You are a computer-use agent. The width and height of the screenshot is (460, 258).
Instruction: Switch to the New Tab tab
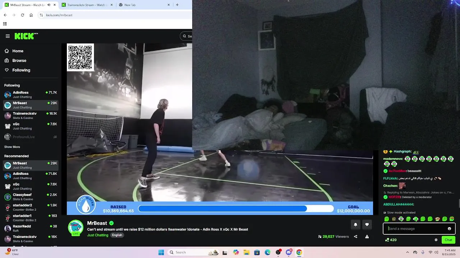coord(144,5)
